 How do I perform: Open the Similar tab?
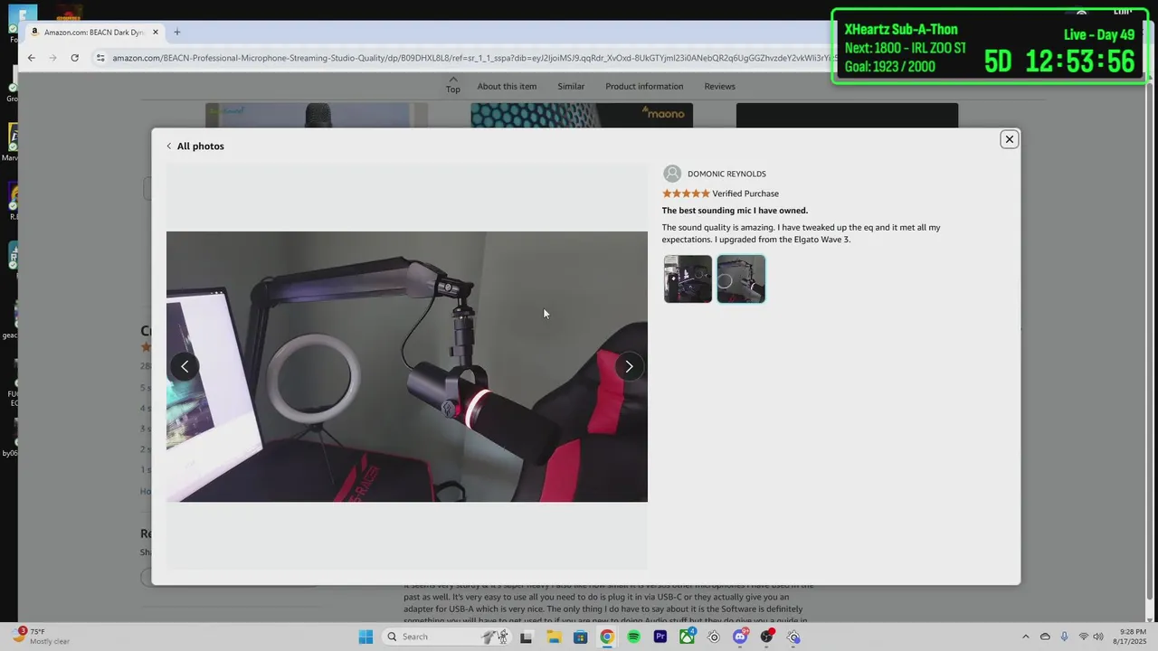click(x=571, y=86)
